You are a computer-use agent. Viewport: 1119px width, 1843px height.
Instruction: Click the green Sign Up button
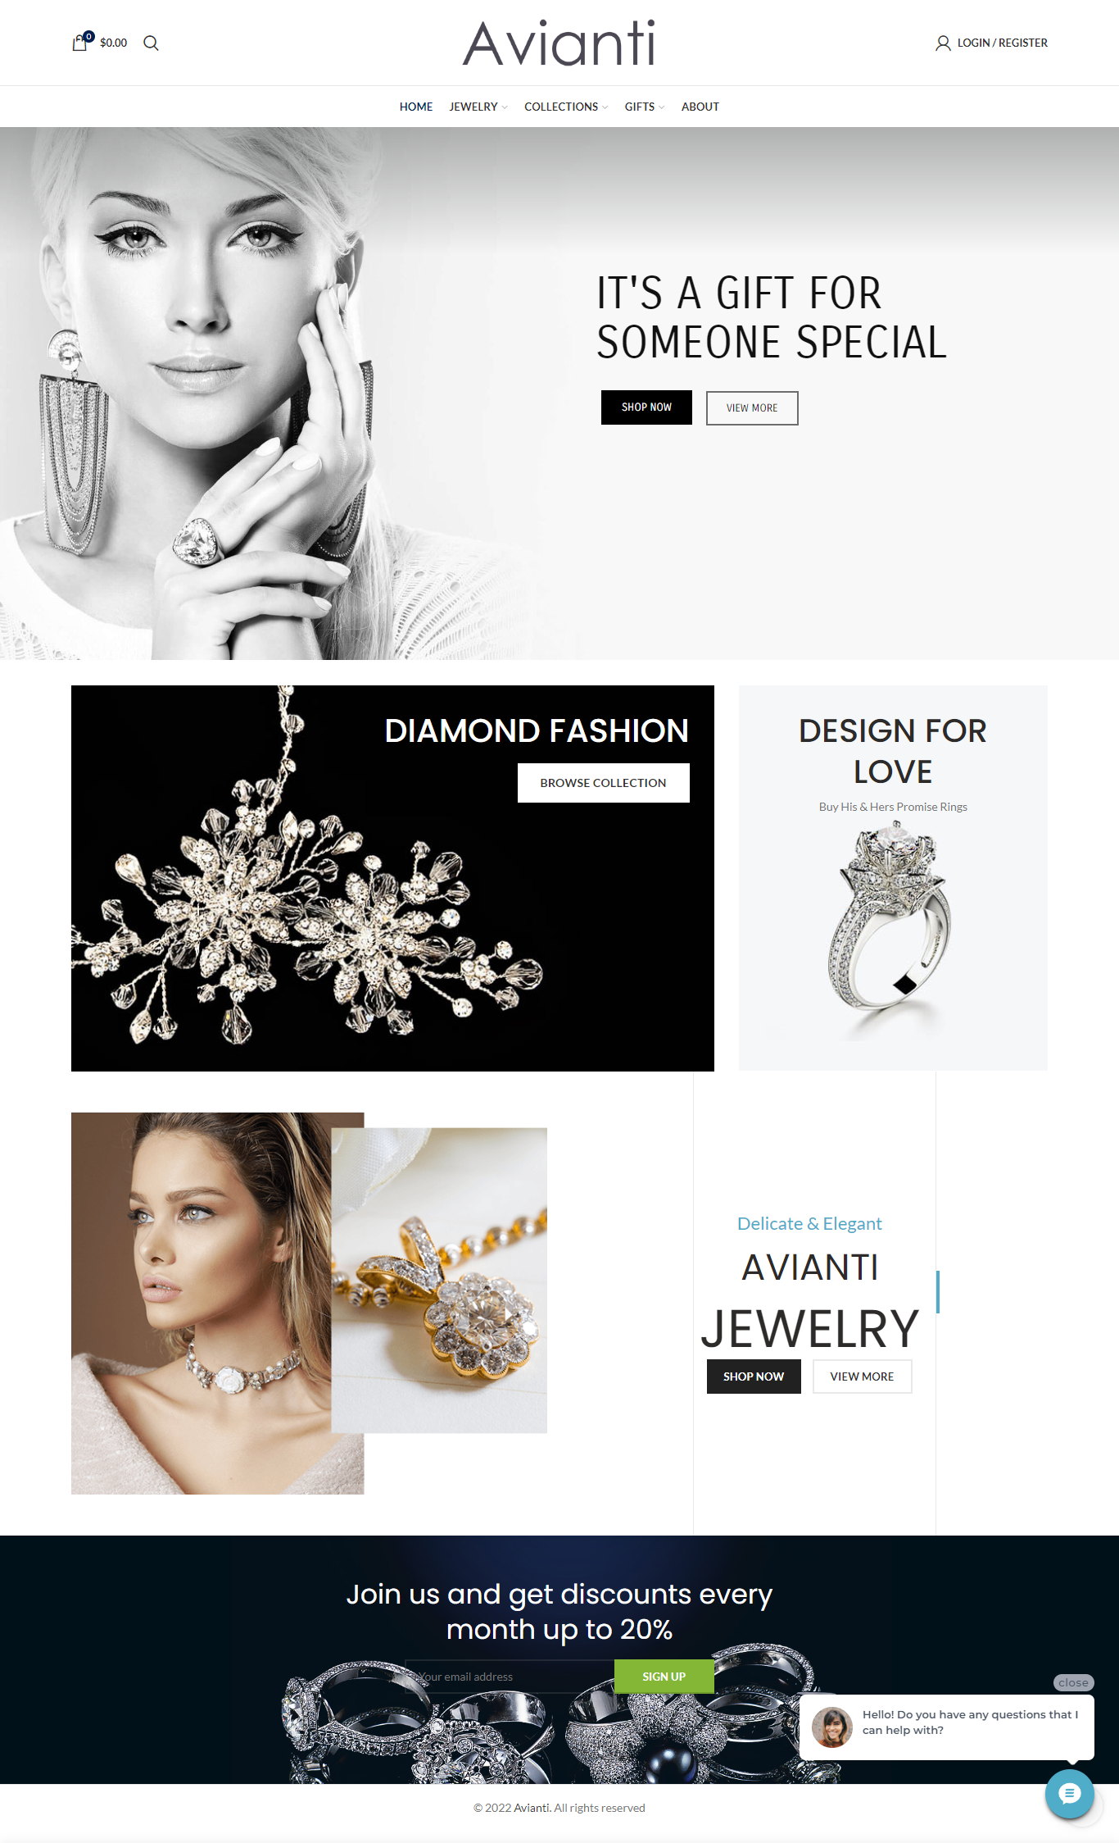tap(664, 1677)
